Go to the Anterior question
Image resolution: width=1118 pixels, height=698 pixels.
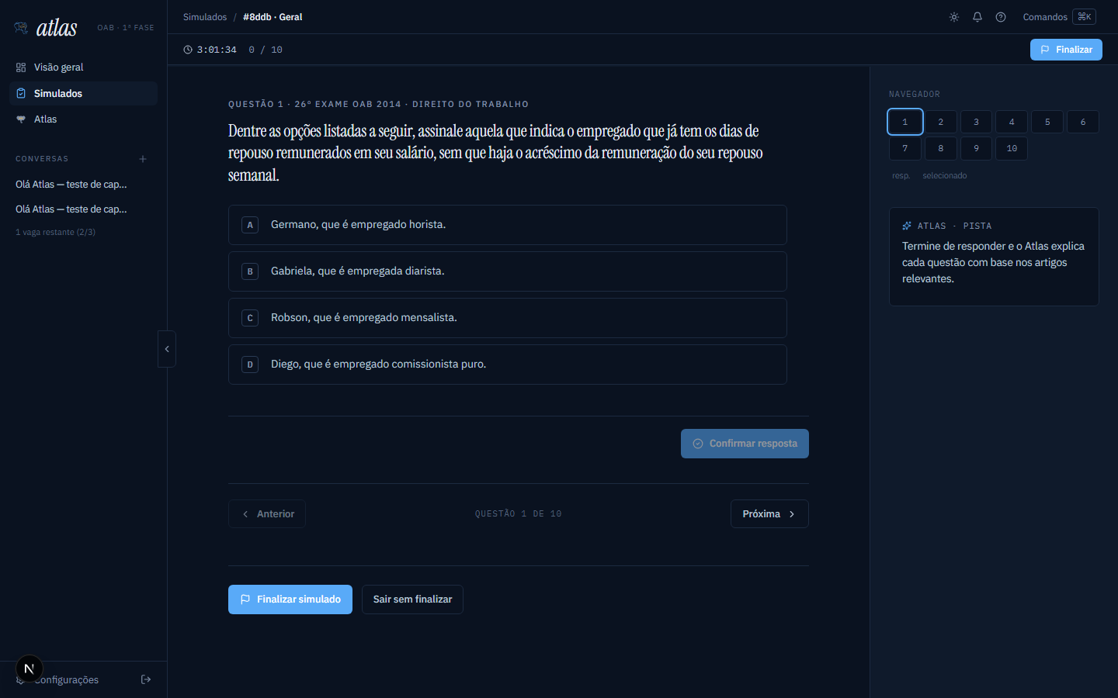click(x=267, y=514)
